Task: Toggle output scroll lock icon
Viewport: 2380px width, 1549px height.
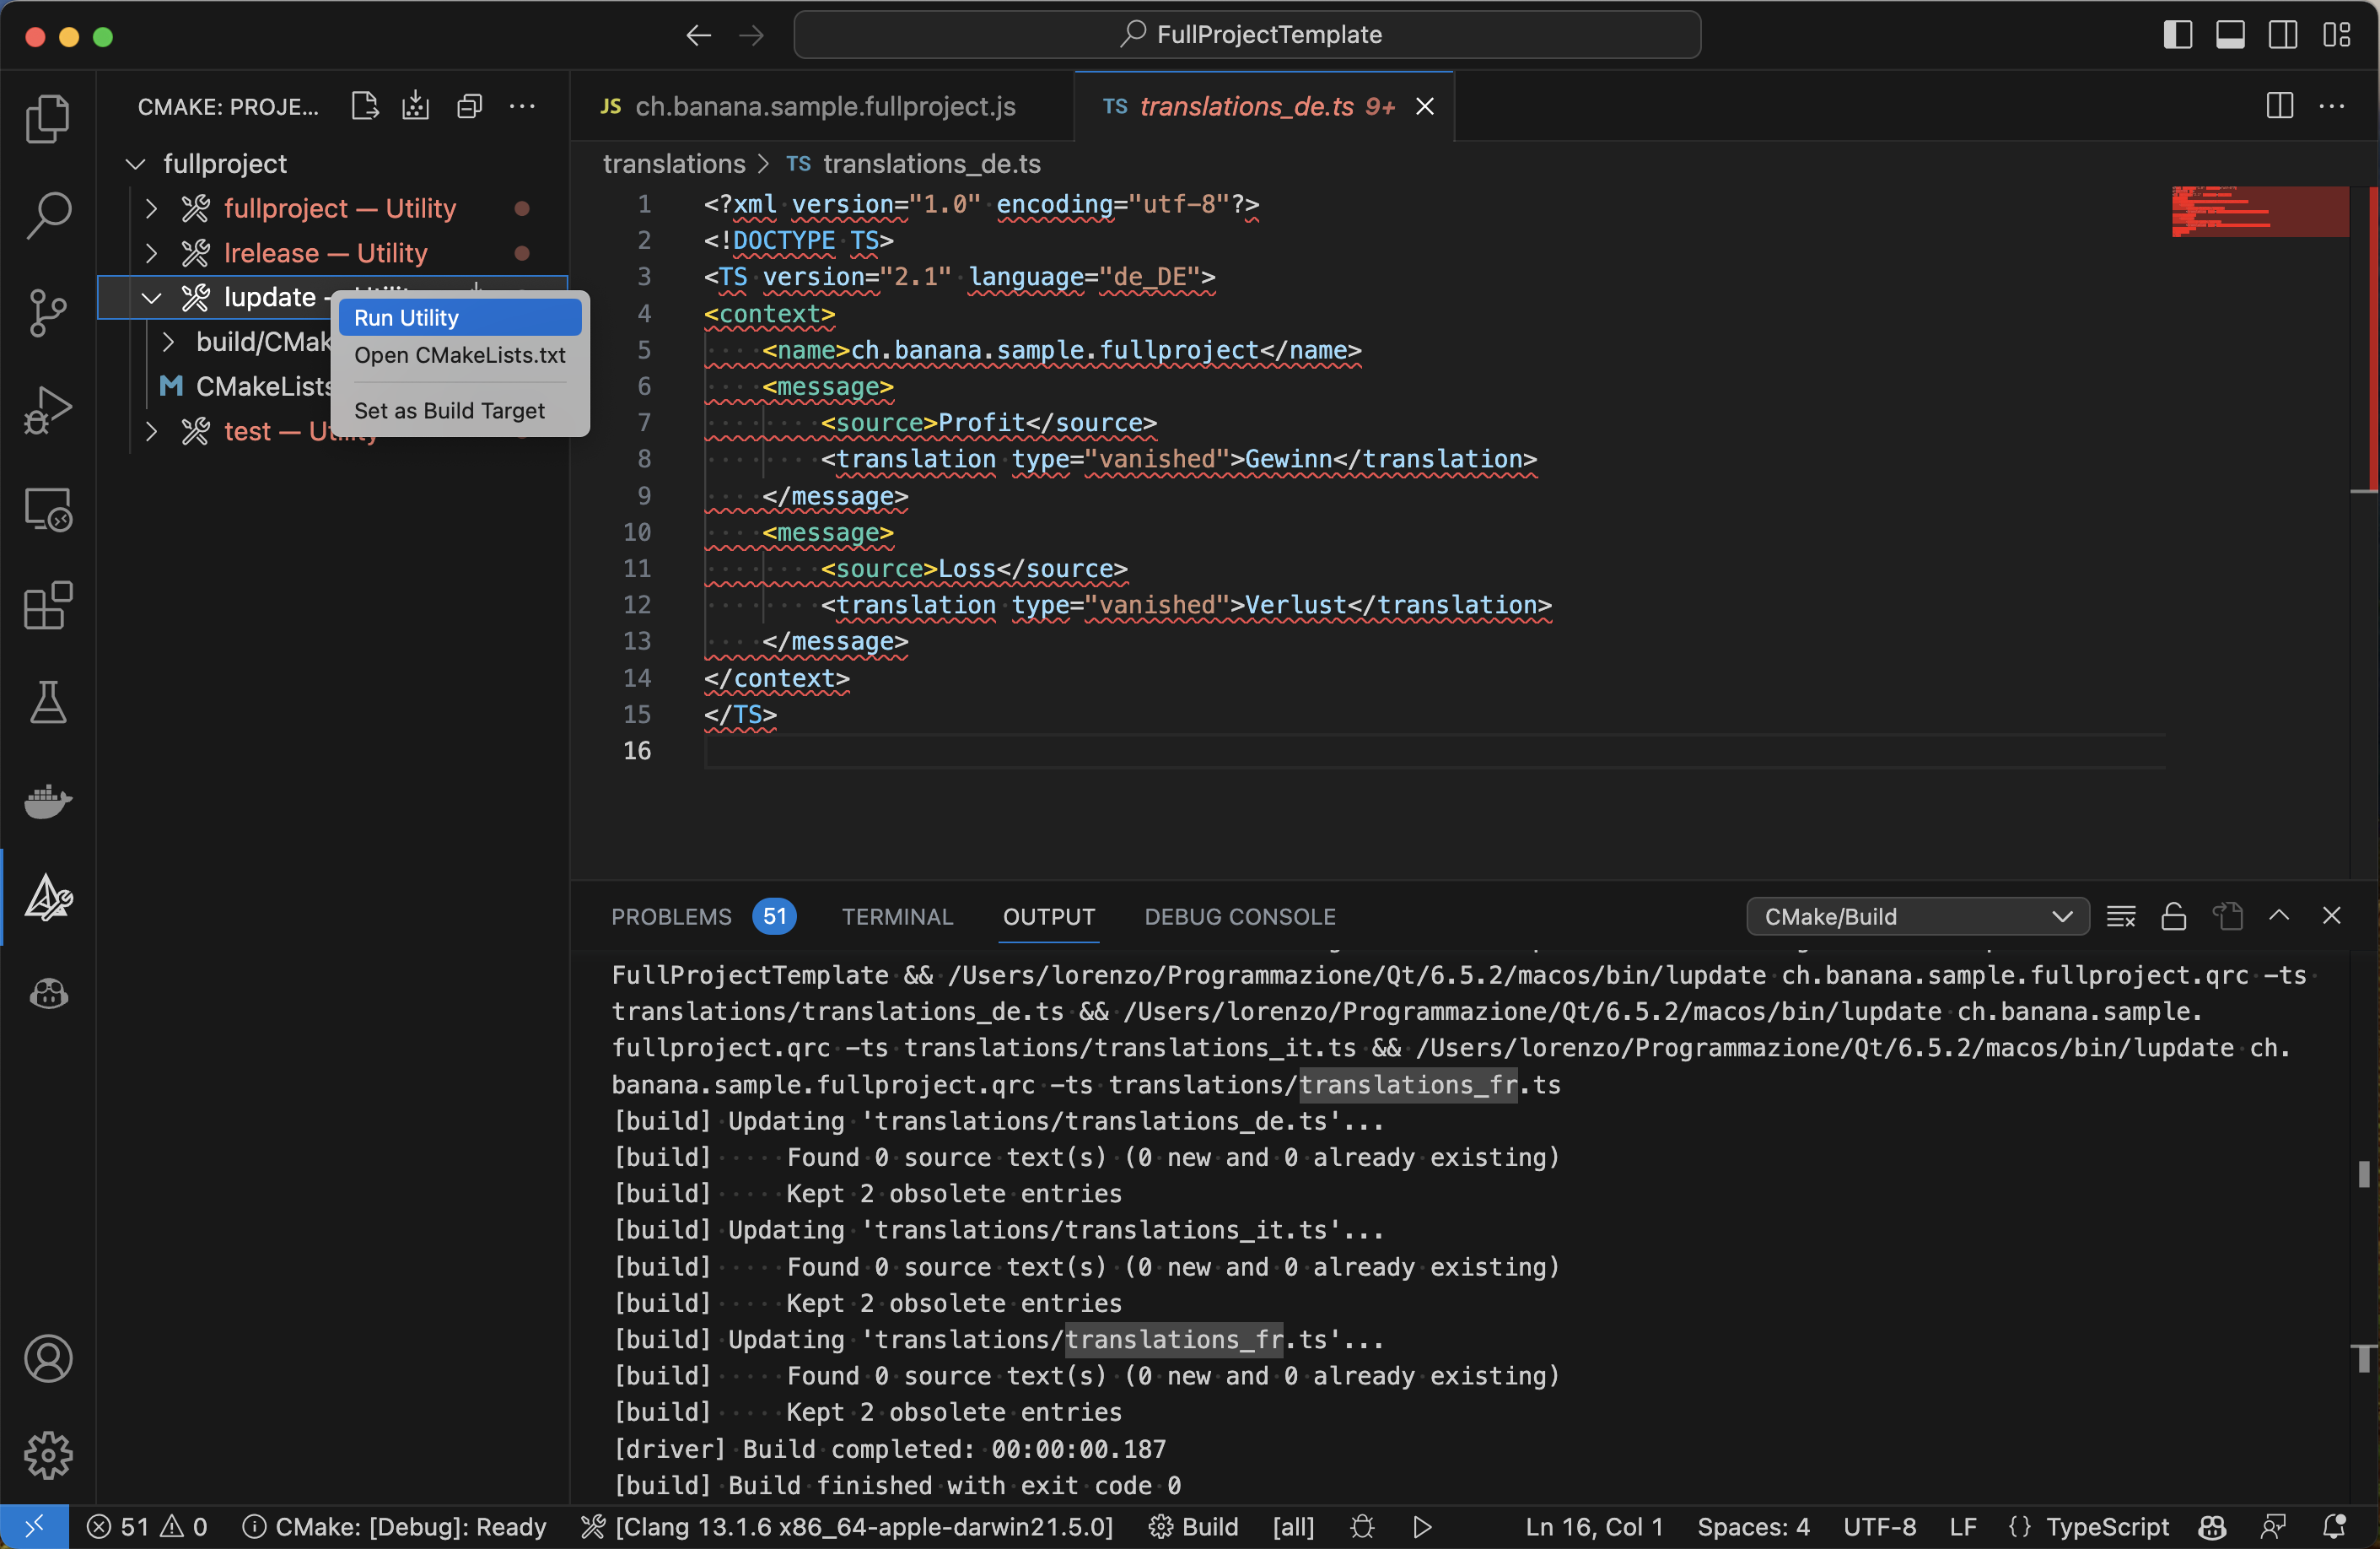Action: pos(2173,916)
